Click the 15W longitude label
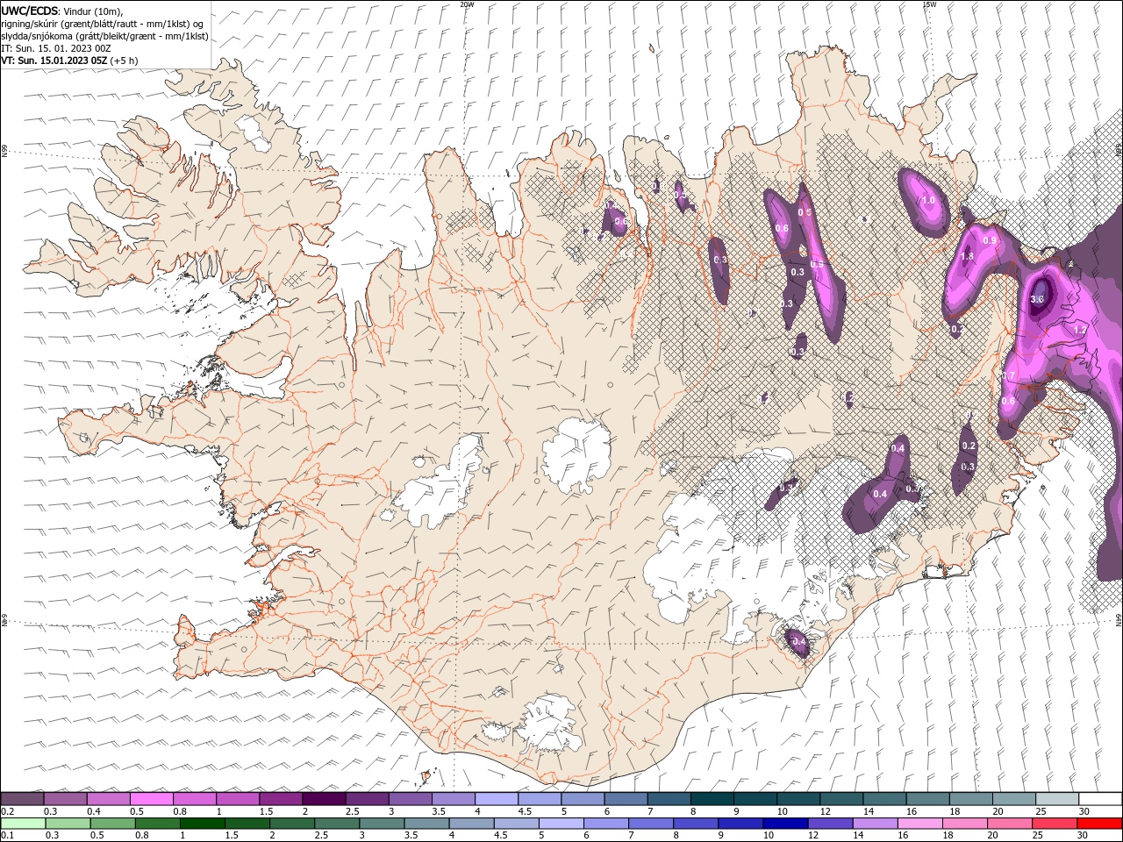The image size is (1123, 842). point(929,4)
